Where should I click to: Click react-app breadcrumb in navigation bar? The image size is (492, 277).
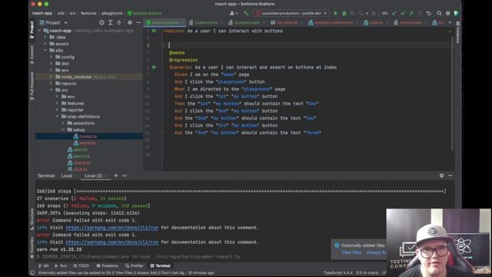point(42,13)
